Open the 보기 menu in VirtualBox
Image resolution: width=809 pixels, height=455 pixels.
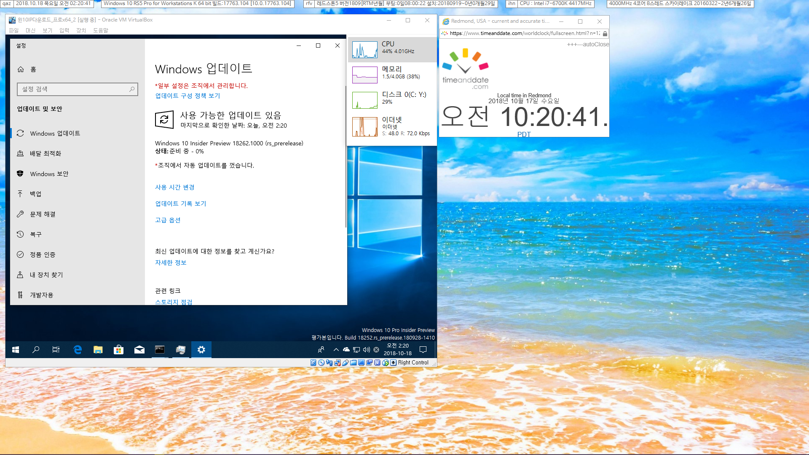[47, 30]
